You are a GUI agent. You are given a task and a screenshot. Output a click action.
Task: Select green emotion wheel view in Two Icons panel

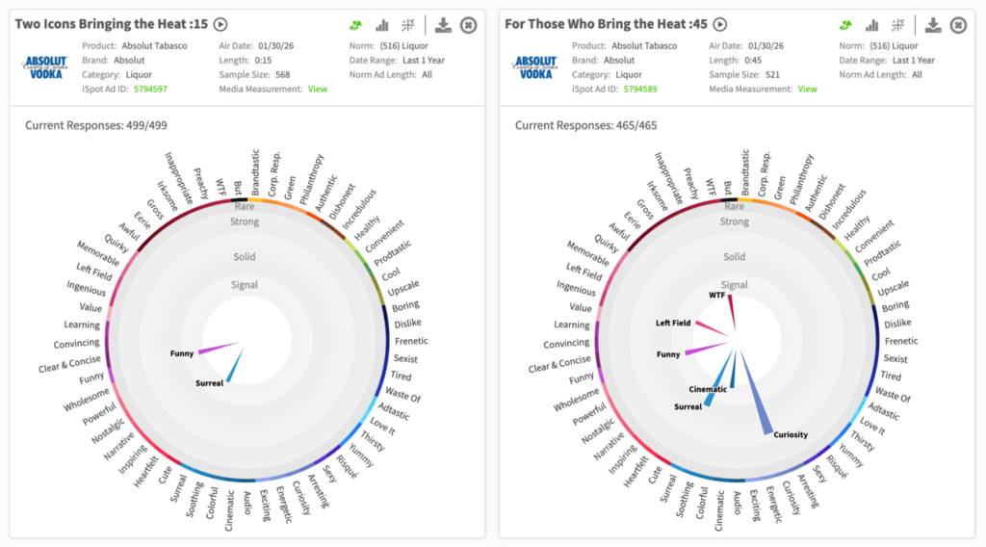tap(356, 25)
